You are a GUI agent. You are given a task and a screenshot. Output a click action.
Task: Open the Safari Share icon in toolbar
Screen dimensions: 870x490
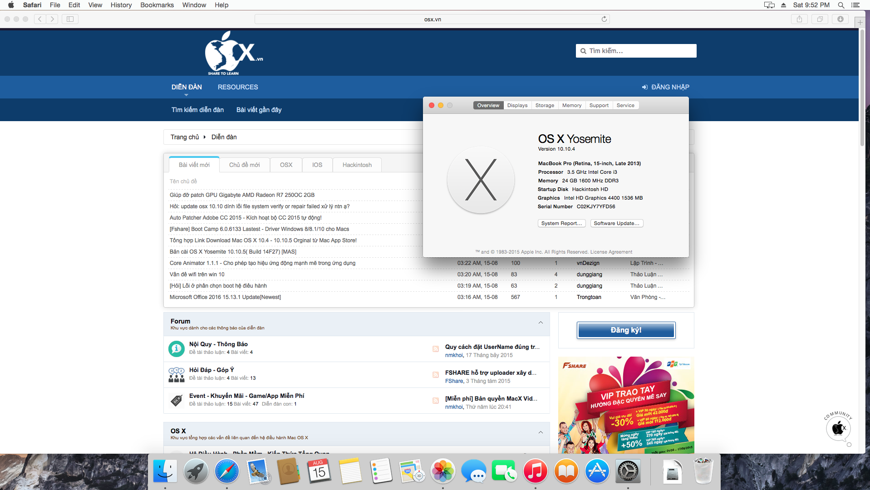[799, 19]
